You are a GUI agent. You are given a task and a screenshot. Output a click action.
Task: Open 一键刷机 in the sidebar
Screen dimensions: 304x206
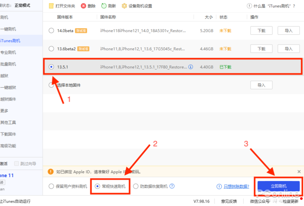[x=8, y=29]
